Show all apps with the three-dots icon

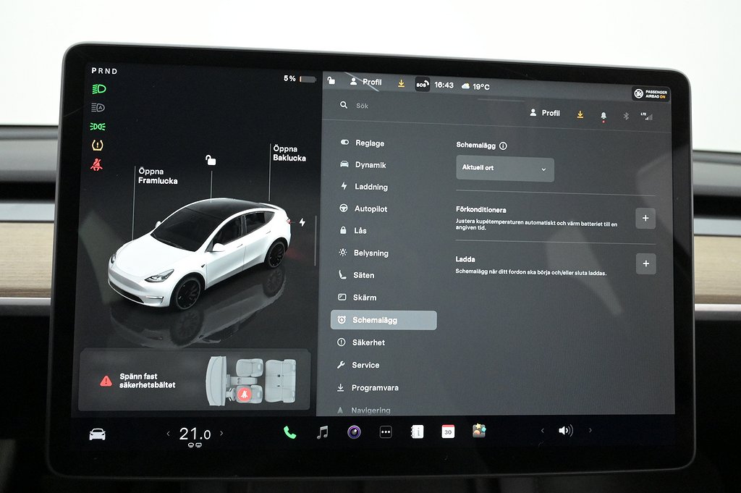[x=386, y=432]
